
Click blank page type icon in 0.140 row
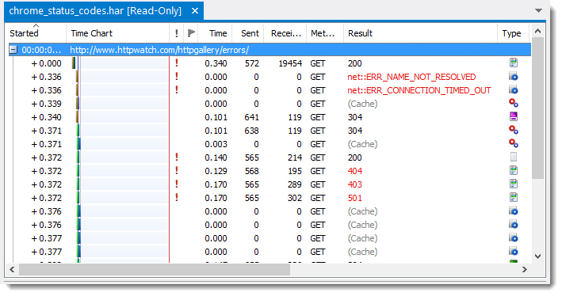[x=514, y=157]
